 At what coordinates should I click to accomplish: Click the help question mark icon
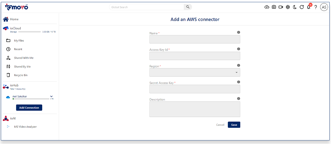pyautogui.click(x=316, y=7)
